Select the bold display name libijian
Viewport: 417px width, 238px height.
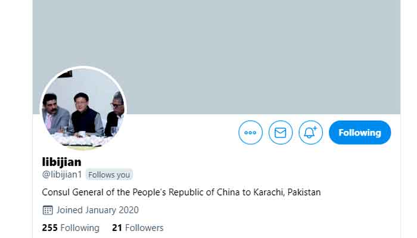(x=62, y=162)
